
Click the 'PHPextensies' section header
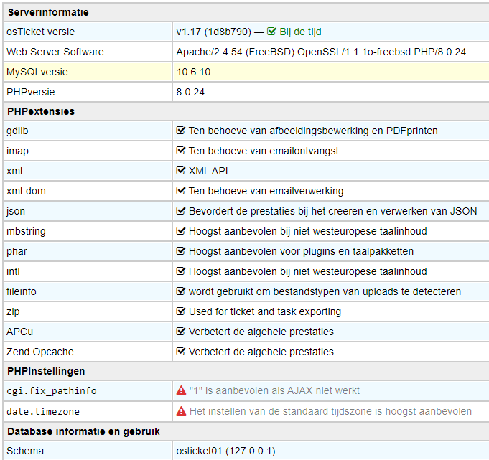click(41, 111)
